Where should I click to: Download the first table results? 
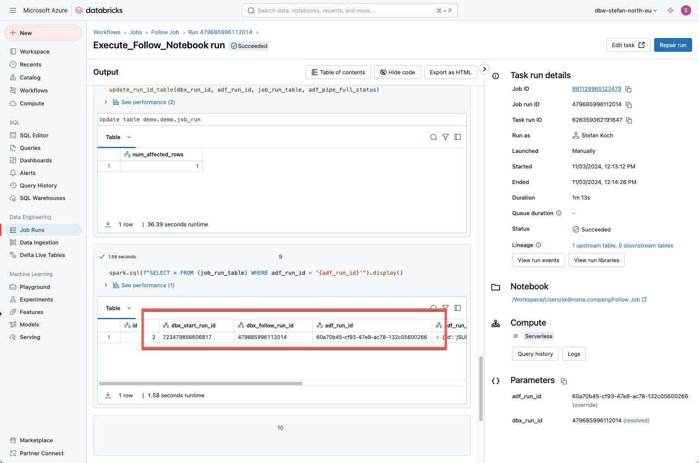[108, 224]
